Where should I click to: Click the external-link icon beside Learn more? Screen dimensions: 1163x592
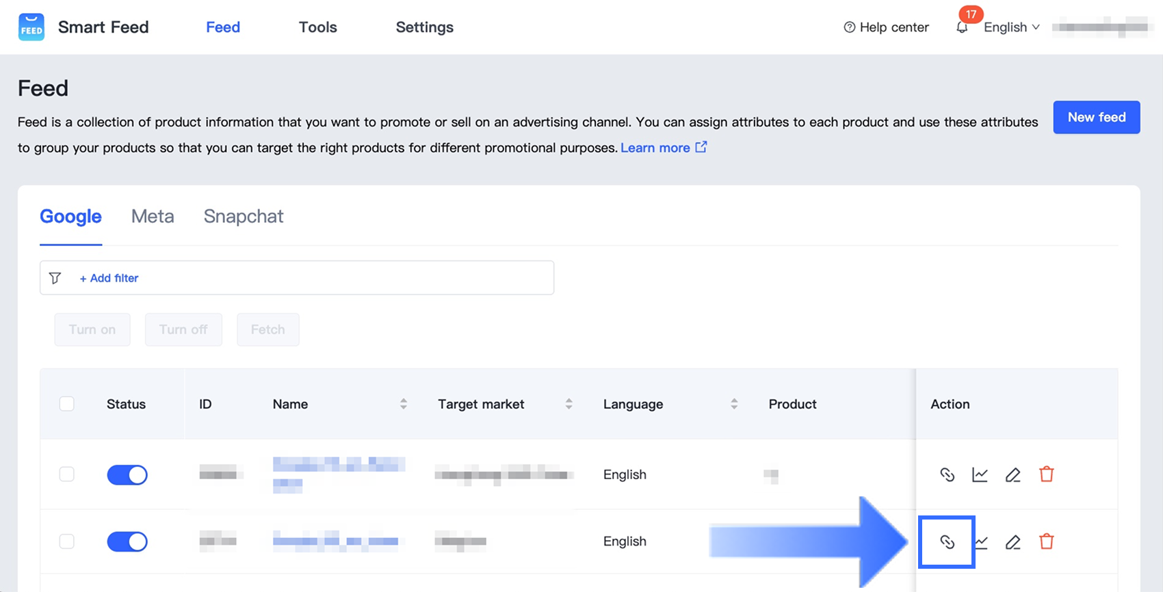pyautogui.click(x=701, y=147)
